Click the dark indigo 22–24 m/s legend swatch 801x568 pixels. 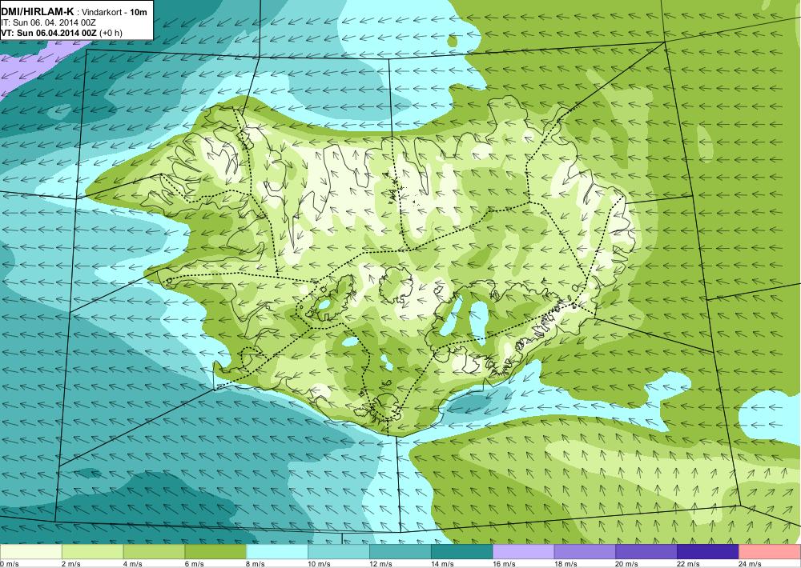[708, 552]
